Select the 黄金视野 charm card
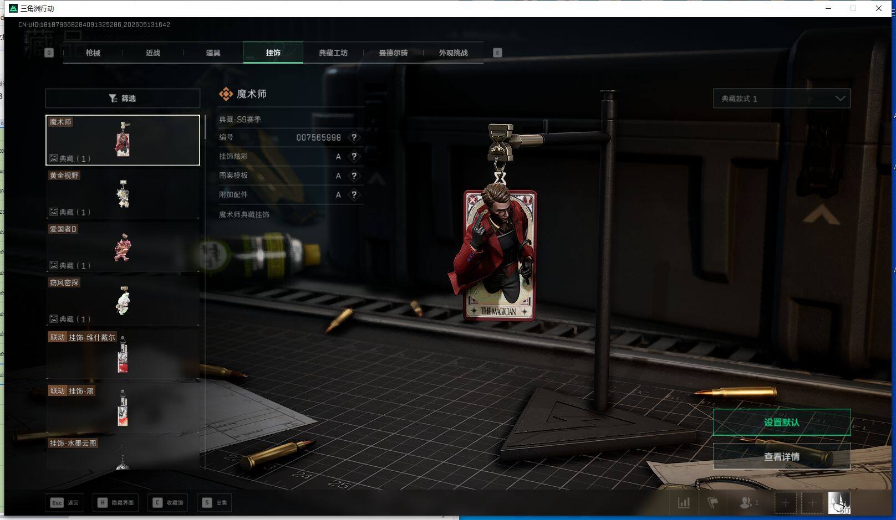This screenshot has width=896, height=520. (x=123, y=193)
